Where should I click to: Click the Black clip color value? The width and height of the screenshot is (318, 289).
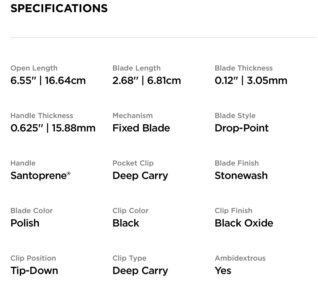pyautogui.click(x=126, y=223)
